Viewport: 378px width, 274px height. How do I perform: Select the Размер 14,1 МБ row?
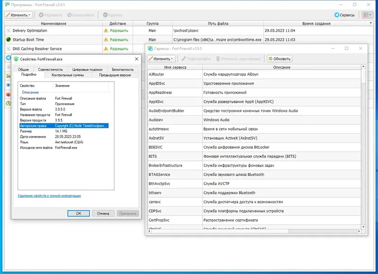coord(64,131)
